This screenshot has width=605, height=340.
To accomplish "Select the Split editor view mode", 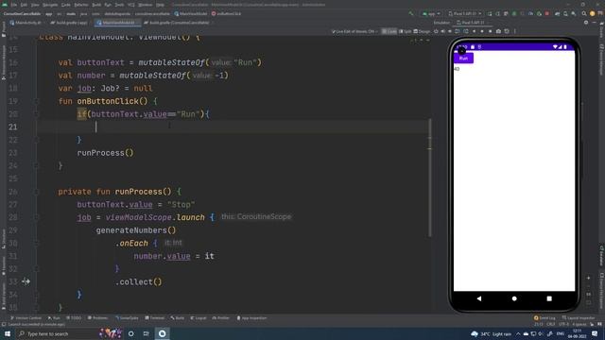I will tap(406, 31).
